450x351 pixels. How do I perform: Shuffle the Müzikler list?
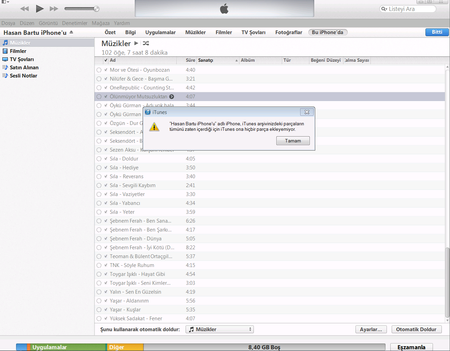[146, 43]
